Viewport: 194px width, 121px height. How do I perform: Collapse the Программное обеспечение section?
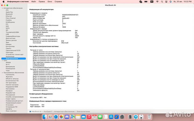(x=2, y=73)
